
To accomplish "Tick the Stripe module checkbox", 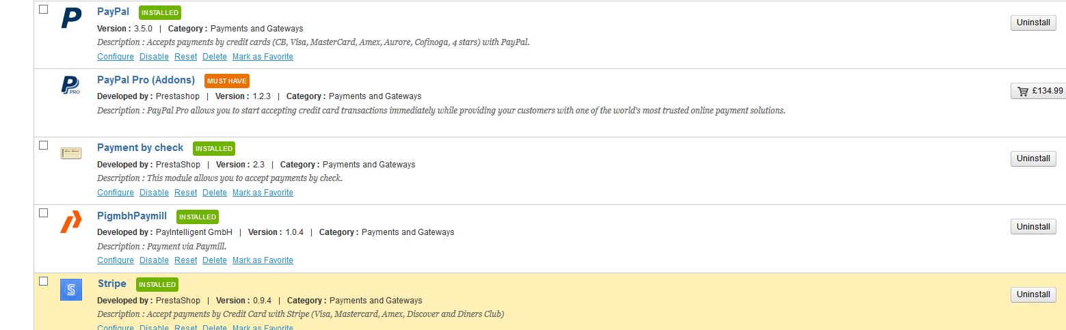I will click(x=44, y=281).
